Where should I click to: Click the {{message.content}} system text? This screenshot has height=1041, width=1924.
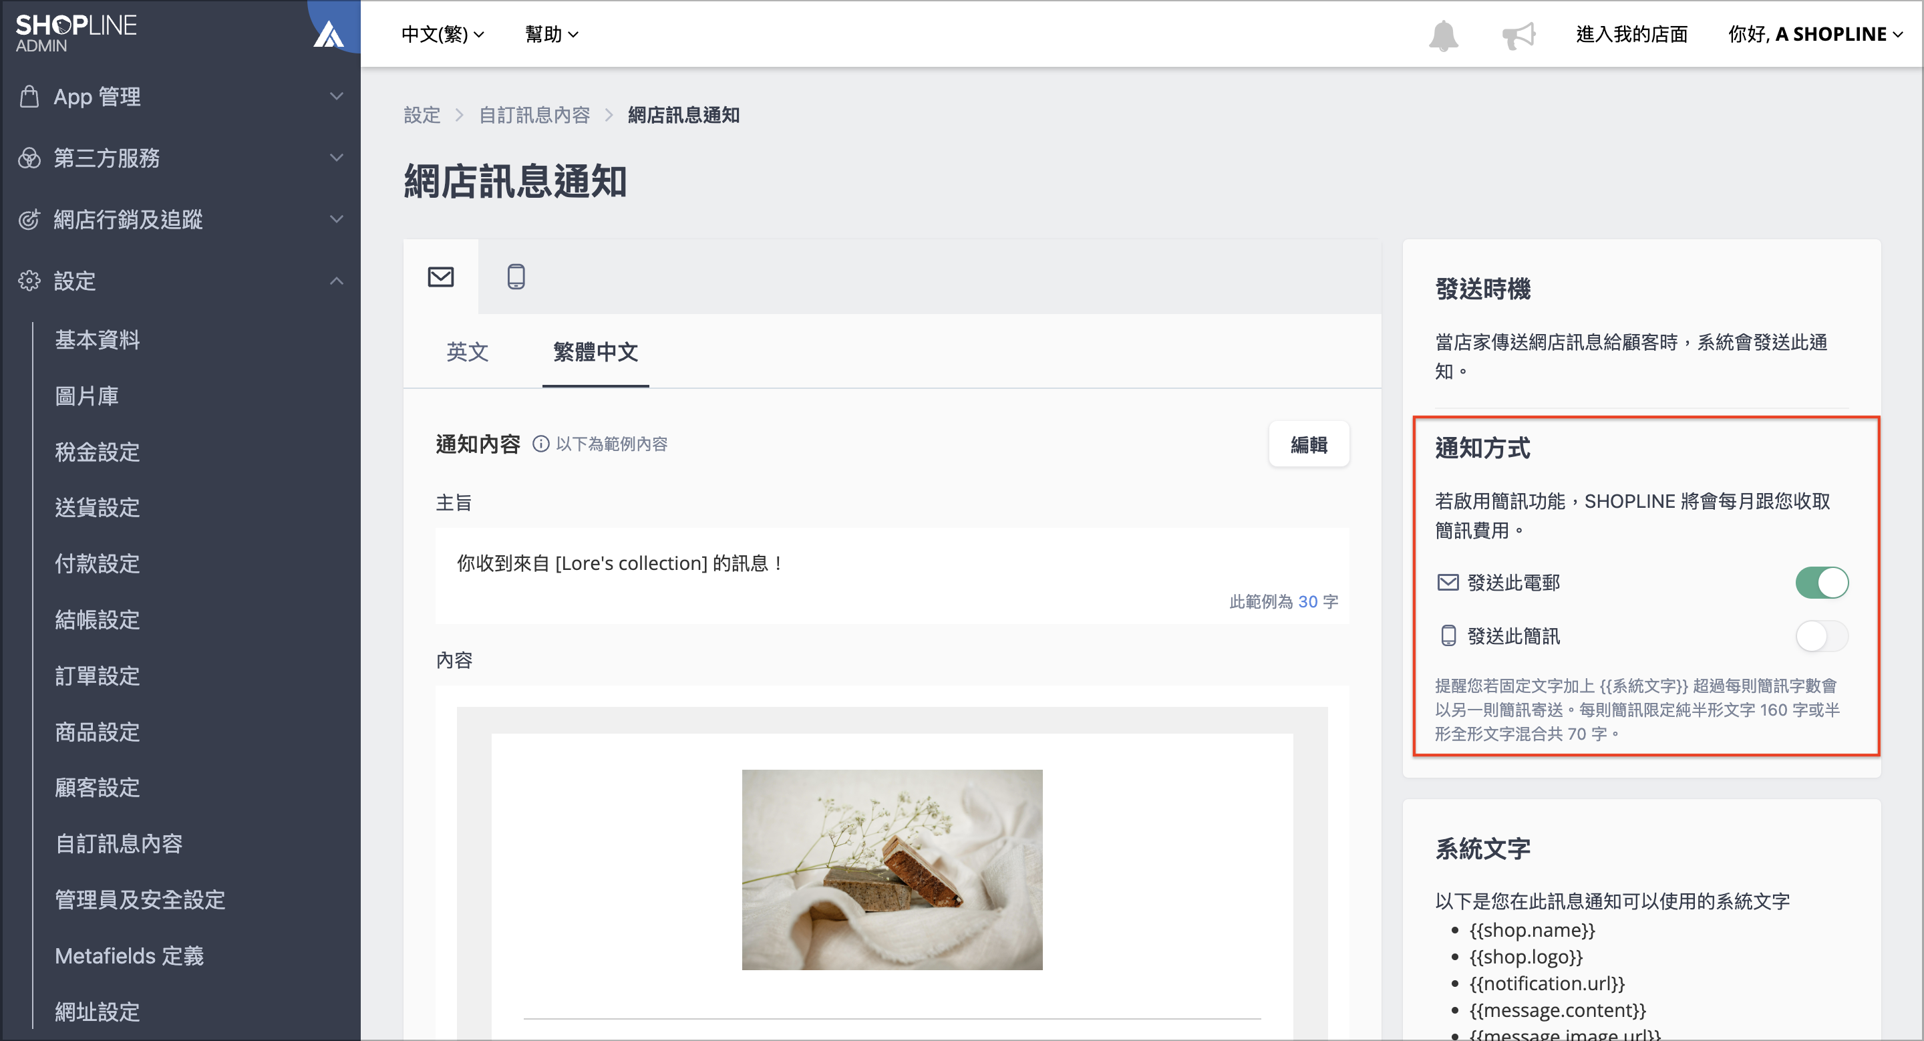pyautogui.click(x=1557, y=1010)
